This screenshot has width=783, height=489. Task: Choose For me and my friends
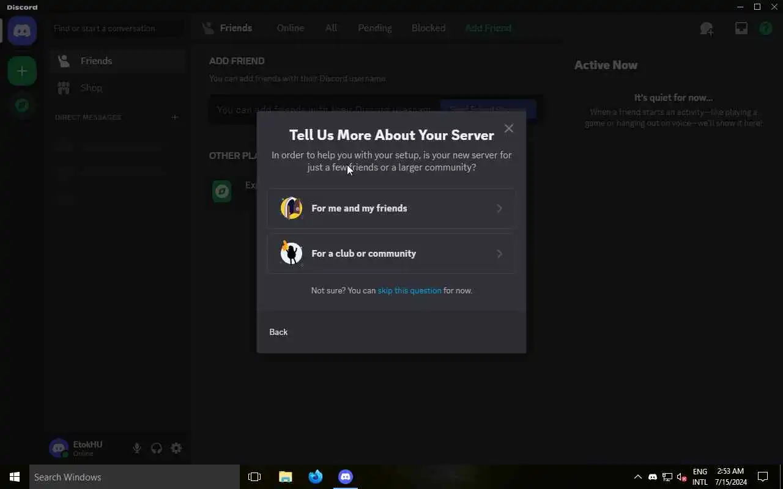point(391,208)
